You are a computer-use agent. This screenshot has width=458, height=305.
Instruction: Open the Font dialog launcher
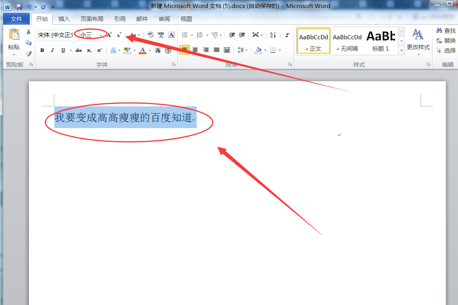tap(173, 64)
